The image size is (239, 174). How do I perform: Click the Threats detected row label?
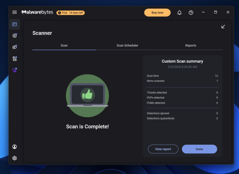click(157, 93)
